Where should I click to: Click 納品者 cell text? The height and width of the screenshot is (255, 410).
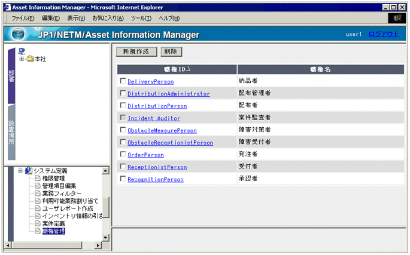[x=248, y=81]
